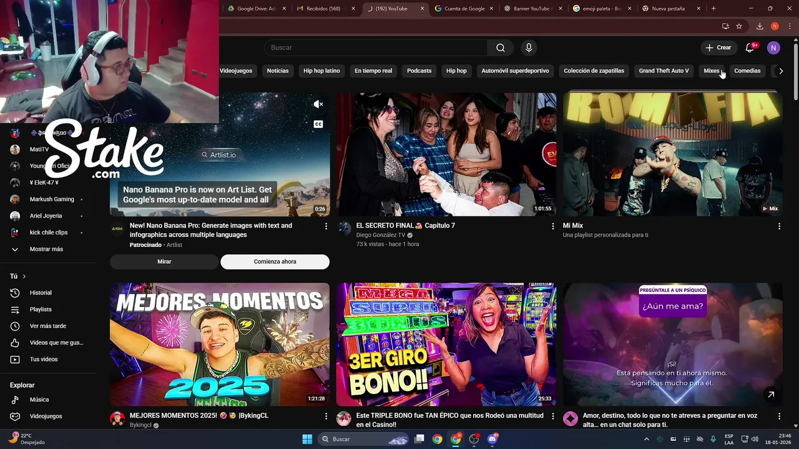799x449 pixels.
Task: Open the account avatar menu on YouTube
Action: tap(773, 47)
